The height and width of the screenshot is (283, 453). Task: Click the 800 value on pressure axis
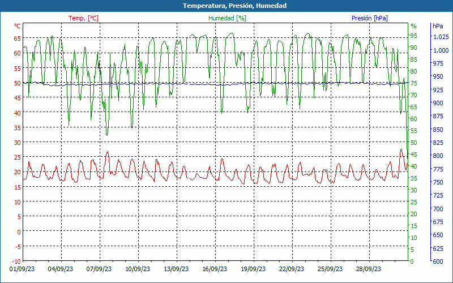click(438, 156)
